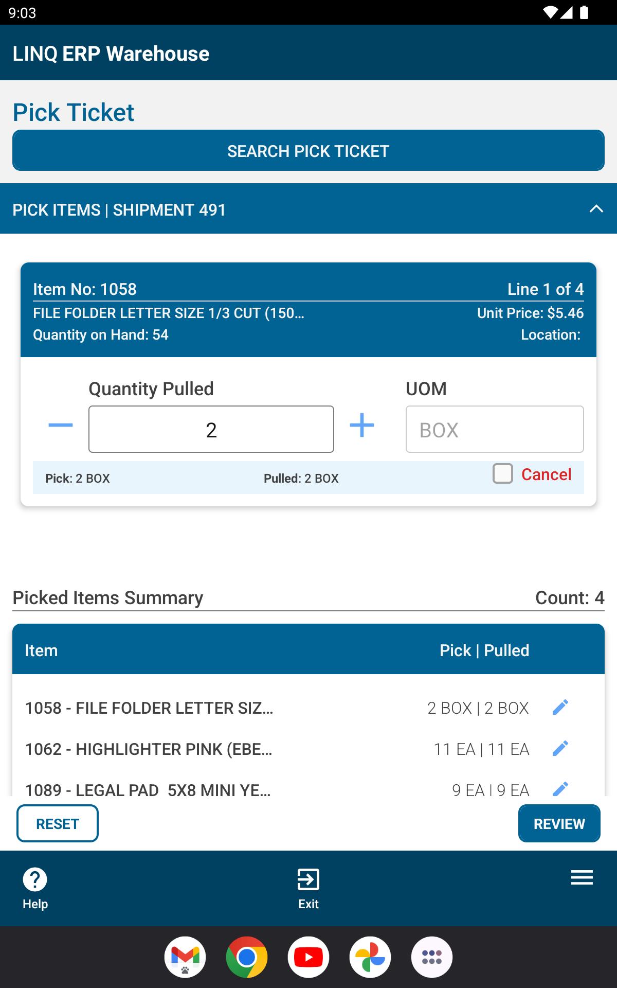Open the app drawer grid icon
This screenshot has width=617, height=988.
click(432, 957)
